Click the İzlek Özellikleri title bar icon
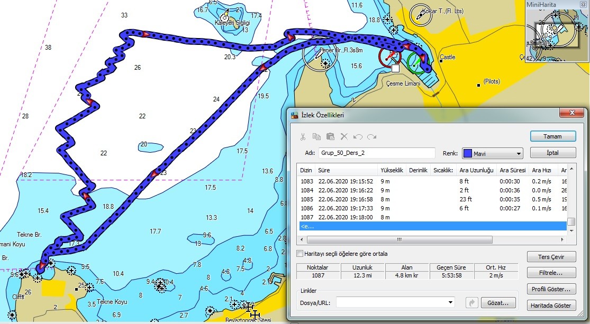Viewport: 590px width, 324px height. coord(295,115)
